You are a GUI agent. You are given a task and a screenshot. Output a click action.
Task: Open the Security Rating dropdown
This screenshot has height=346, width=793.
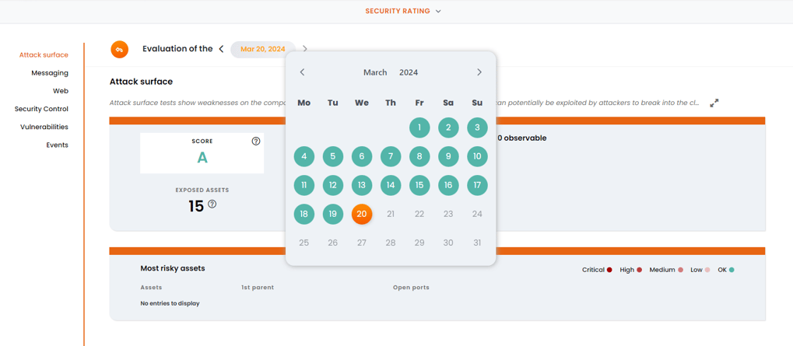pos(403,12)
